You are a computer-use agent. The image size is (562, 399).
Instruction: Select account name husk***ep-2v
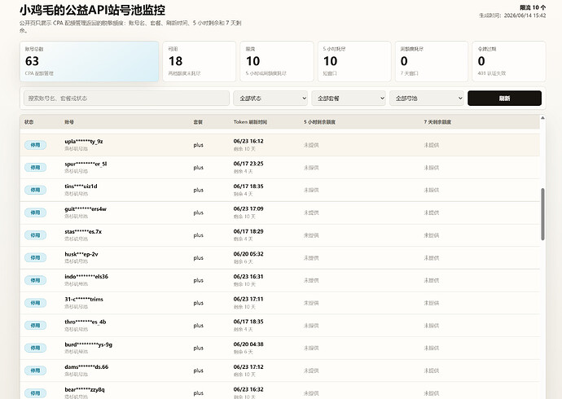click(x=81, y=254)
